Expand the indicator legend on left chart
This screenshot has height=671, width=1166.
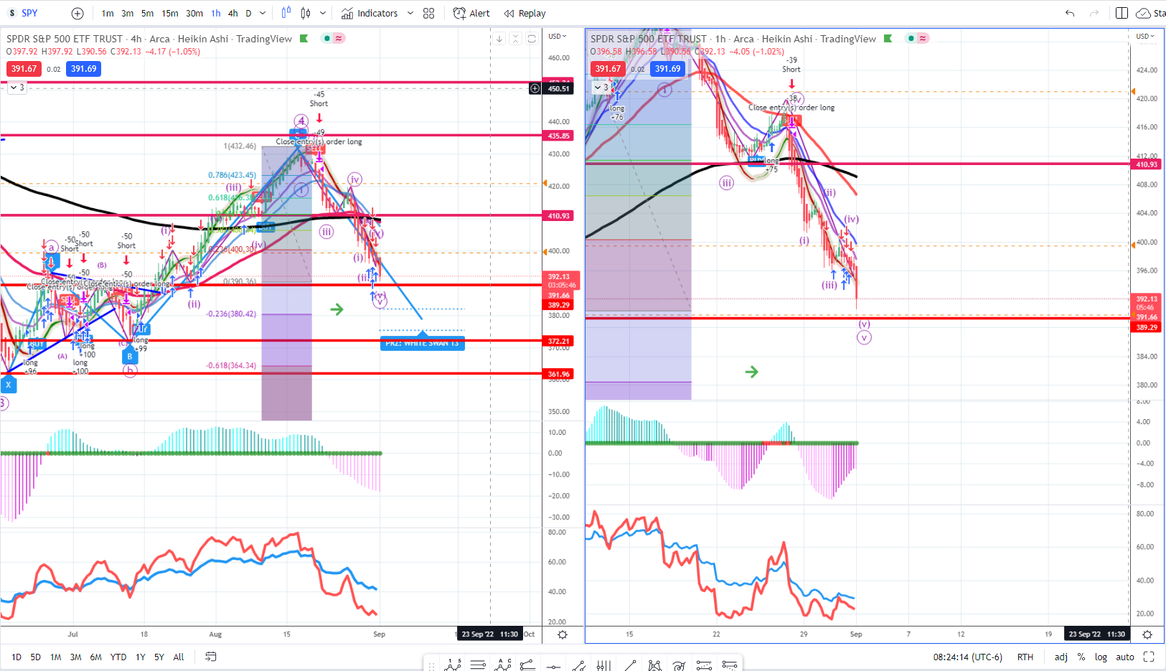pos(17,87)
